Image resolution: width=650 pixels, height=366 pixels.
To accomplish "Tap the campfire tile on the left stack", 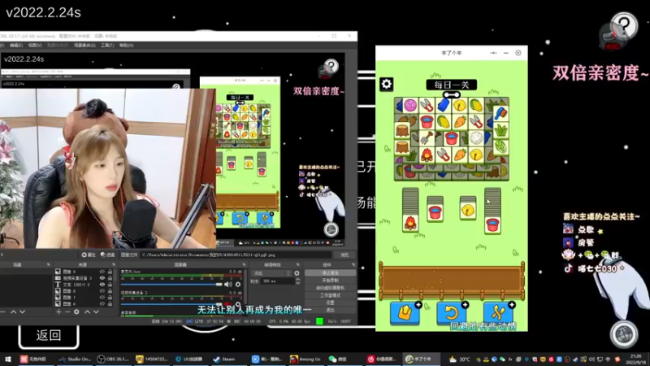I will pyautogui.click(x=410, y=223).
